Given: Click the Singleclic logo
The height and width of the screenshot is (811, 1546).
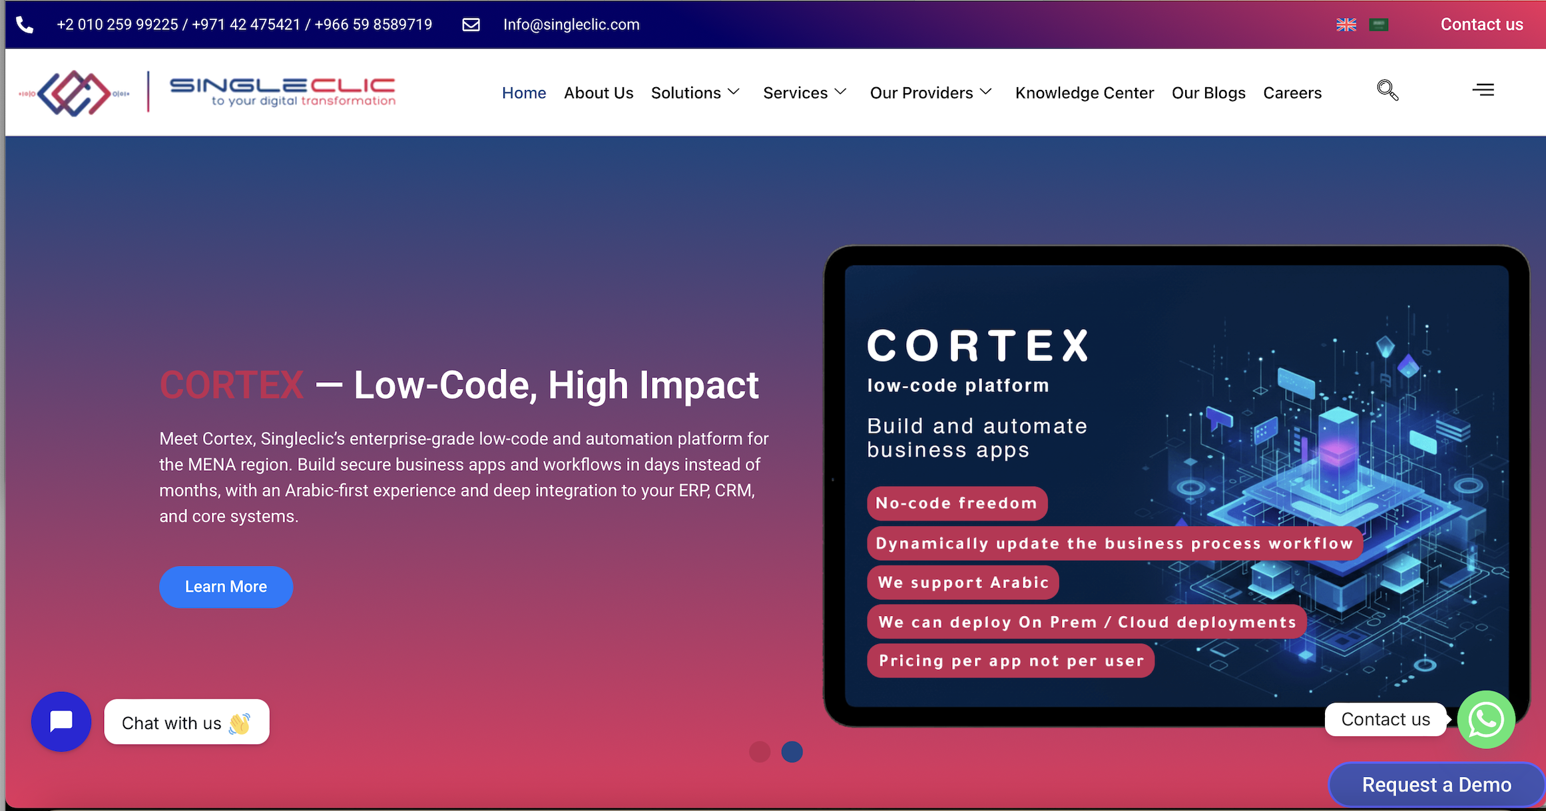Looking at the screenshot, I should 207,93.
